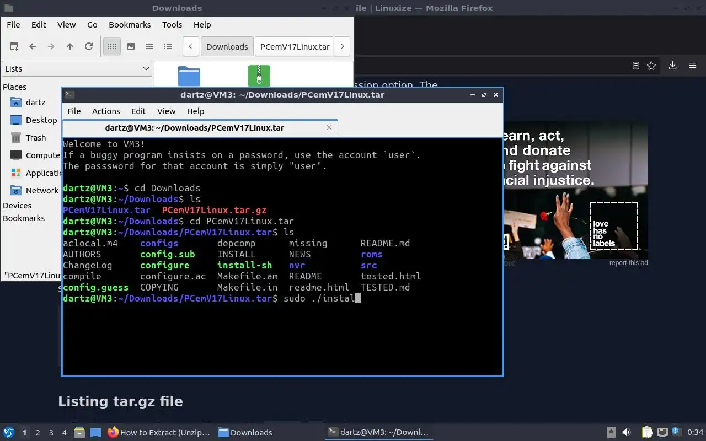Click the file manager quick launch icon
The width and height of the screenshot is (706, 441).
point(79,433)
